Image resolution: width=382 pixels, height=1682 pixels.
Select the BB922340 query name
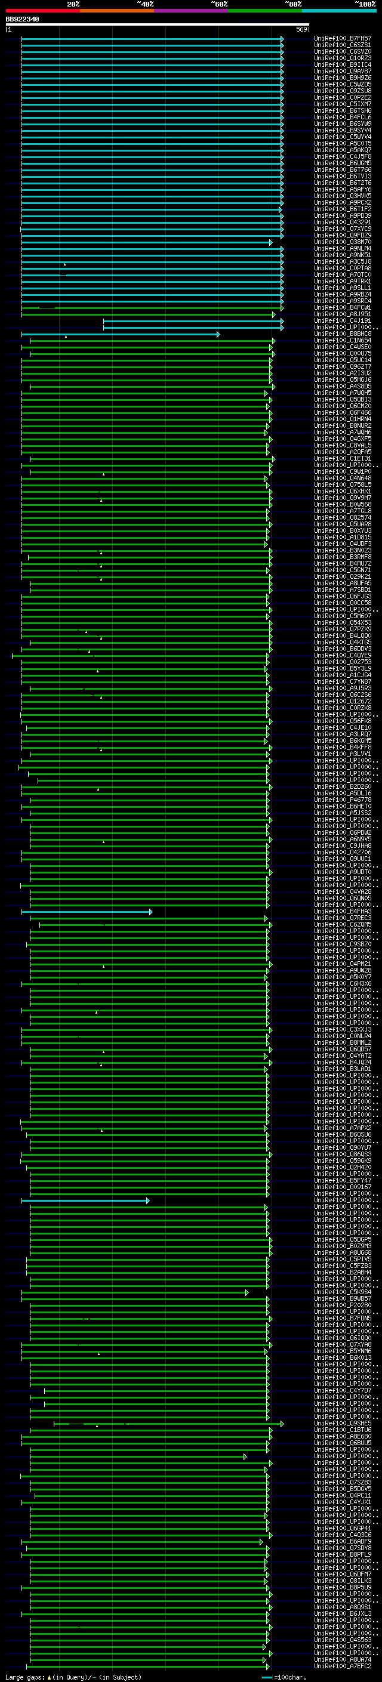pos(22,19)
